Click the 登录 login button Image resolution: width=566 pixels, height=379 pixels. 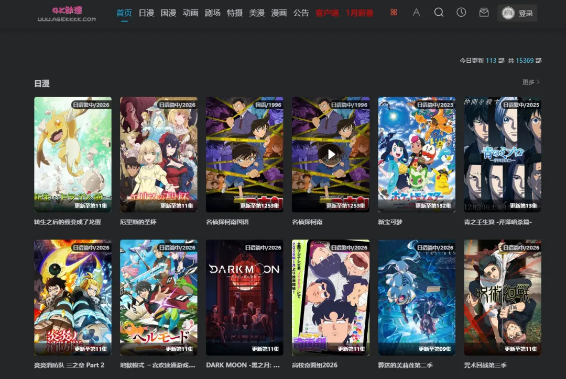(526, 13)
